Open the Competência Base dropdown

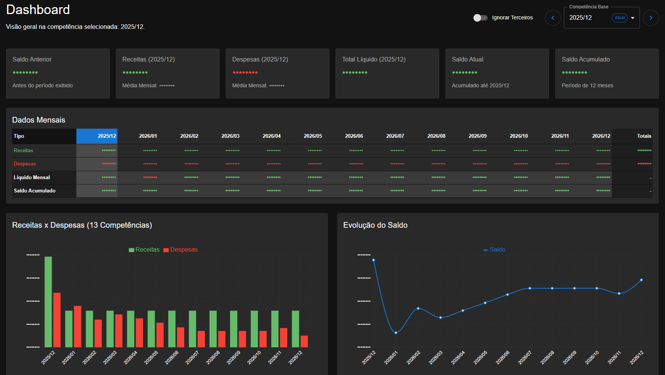tap(632, 18)
